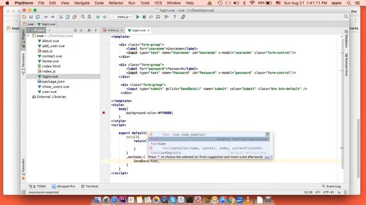366x205 pixels.
Task: Choose the functionCaller autocomplete suggestion
Action: (209, 148)
